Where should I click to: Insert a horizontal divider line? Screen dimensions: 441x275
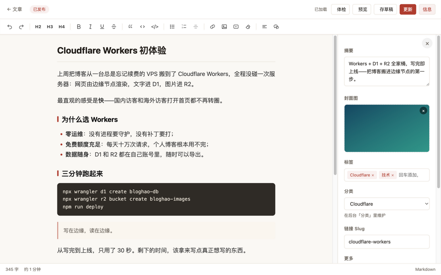click(196, 27)
